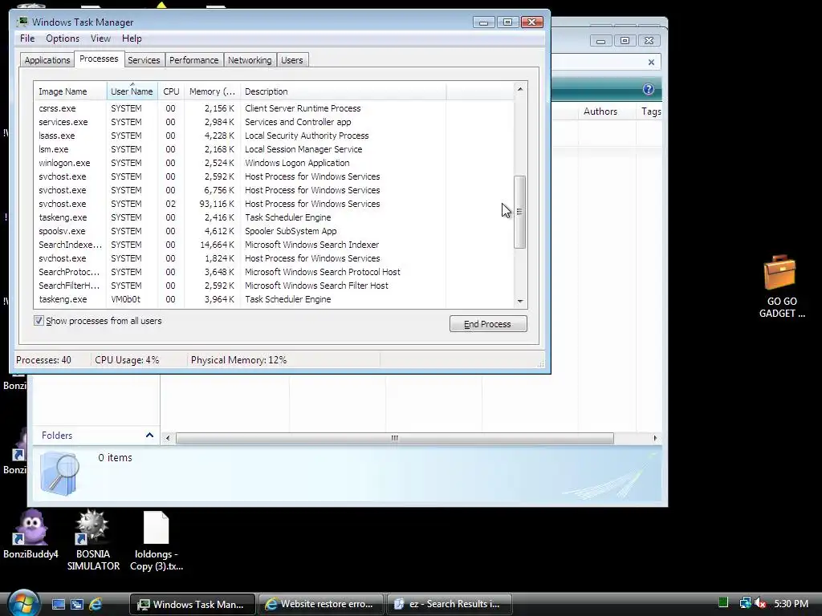Click Switch between windows quick launch icon
The width and height of the screenshot is (822, 616).
pos(76,604)
